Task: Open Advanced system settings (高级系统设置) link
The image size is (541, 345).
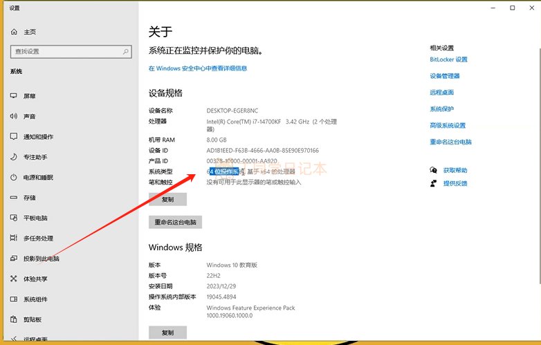Action: 448,126
